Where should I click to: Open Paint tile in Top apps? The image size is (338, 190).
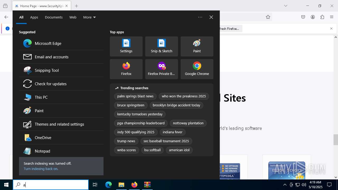[197, 46]
